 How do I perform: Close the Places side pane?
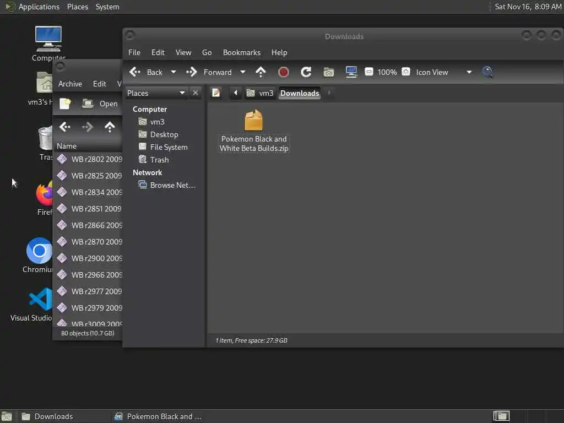[x=196, y=93]
